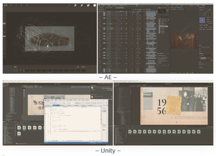Click red marker on the timeline below text

[176, 122]
